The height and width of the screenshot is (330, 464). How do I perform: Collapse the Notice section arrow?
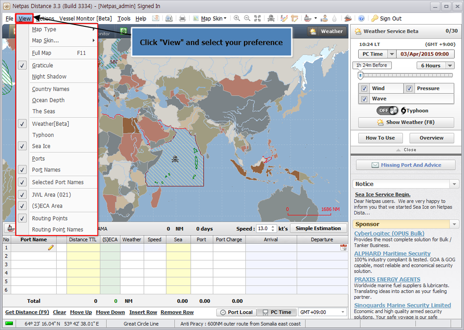[454, 184]
